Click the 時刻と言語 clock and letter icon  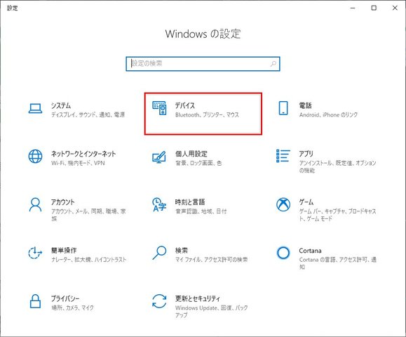click(159, 204)
